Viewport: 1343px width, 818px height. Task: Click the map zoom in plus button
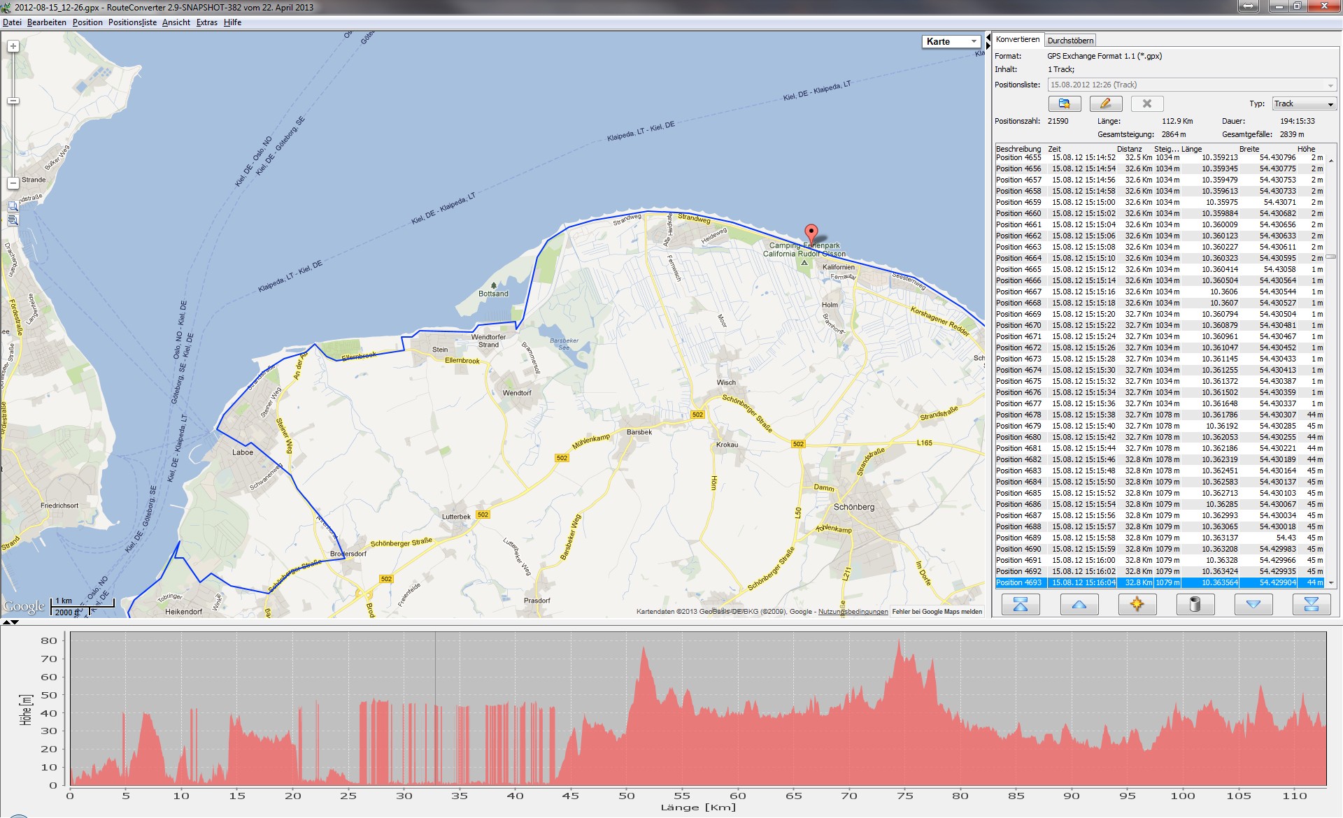[13, 46]
